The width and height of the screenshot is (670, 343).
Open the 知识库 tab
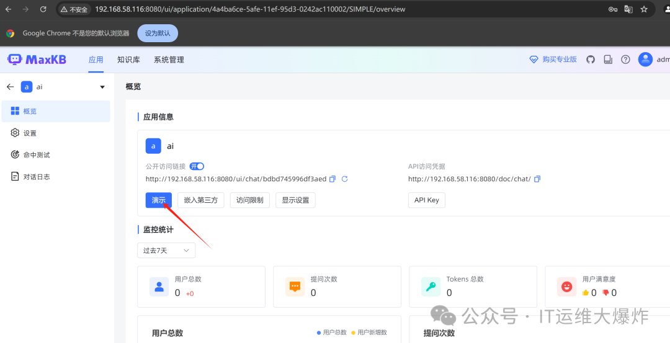coord(128,60)
